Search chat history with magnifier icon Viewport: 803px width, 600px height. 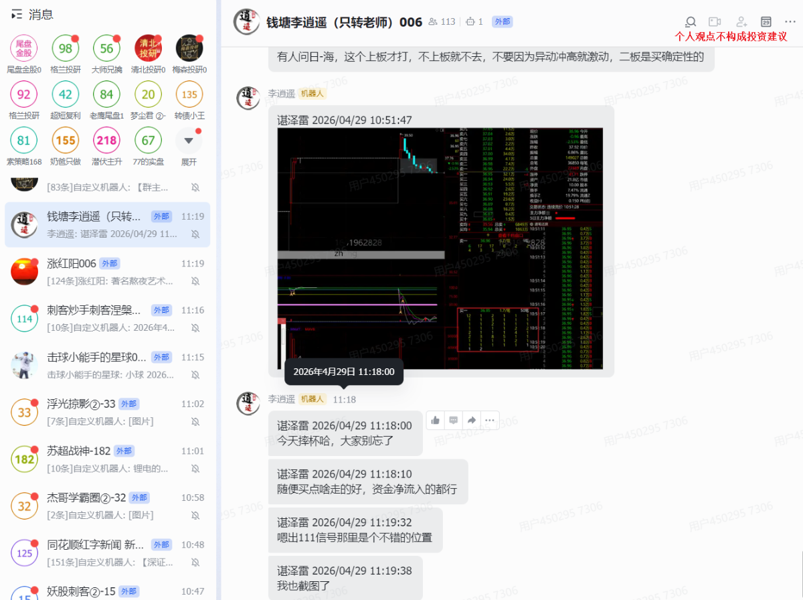pyautogui.click(x=691, y=22)
